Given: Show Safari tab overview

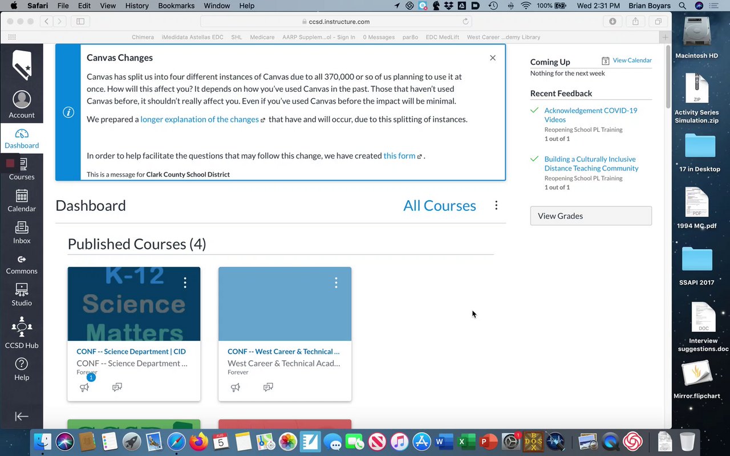Looking at the screenshot, I should click(658, 21).
